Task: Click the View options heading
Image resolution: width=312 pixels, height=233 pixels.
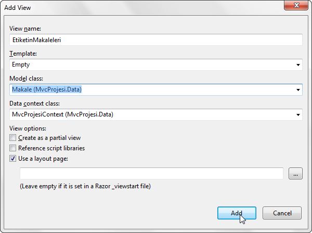Action: (28, 128)
